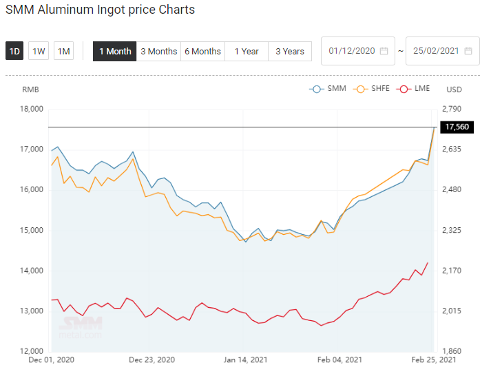The image size is (491, 365).
Task: Click the 17,560 price marker label
Action: pos(457,127)
